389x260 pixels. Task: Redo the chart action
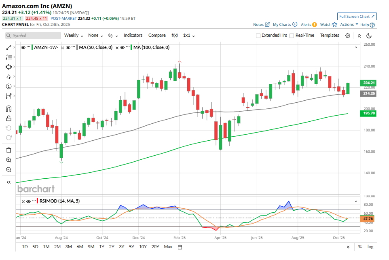pos(8,138)
